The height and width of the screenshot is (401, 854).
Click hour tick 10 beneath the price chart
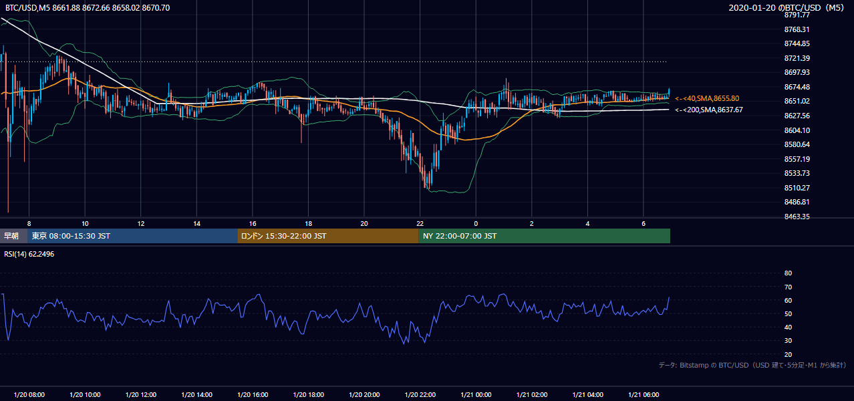coord(85,223)
